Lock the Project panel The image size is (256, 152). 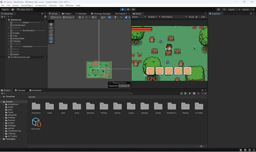pyautogui.click(x=202, y=90)
